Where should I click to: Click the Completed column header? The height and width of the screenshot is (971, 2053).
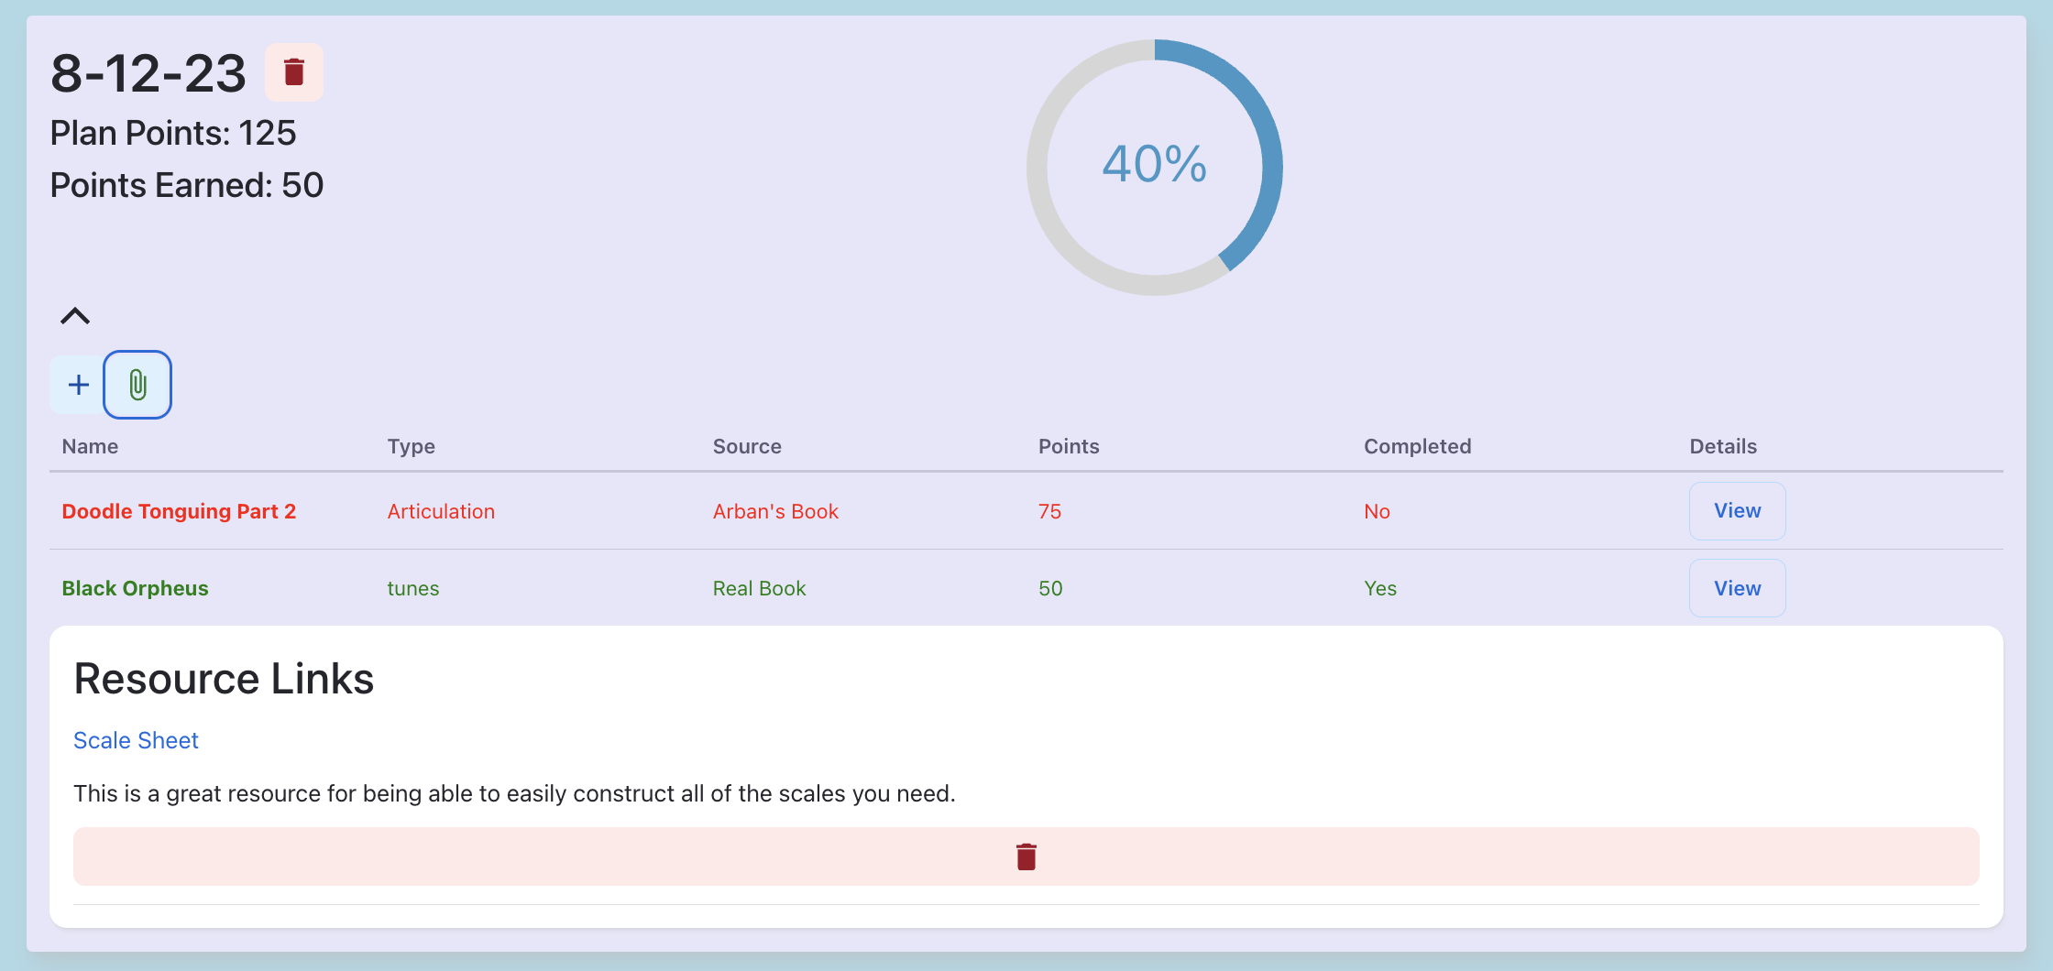point(1417,446)
